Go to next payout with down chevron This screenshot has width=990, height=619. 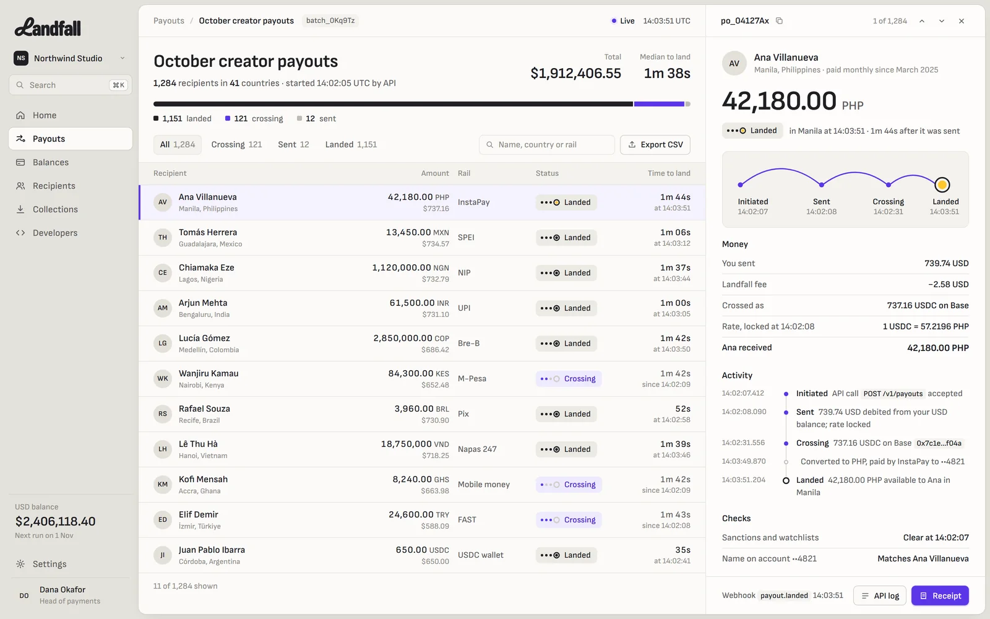[x=942, y=21]
